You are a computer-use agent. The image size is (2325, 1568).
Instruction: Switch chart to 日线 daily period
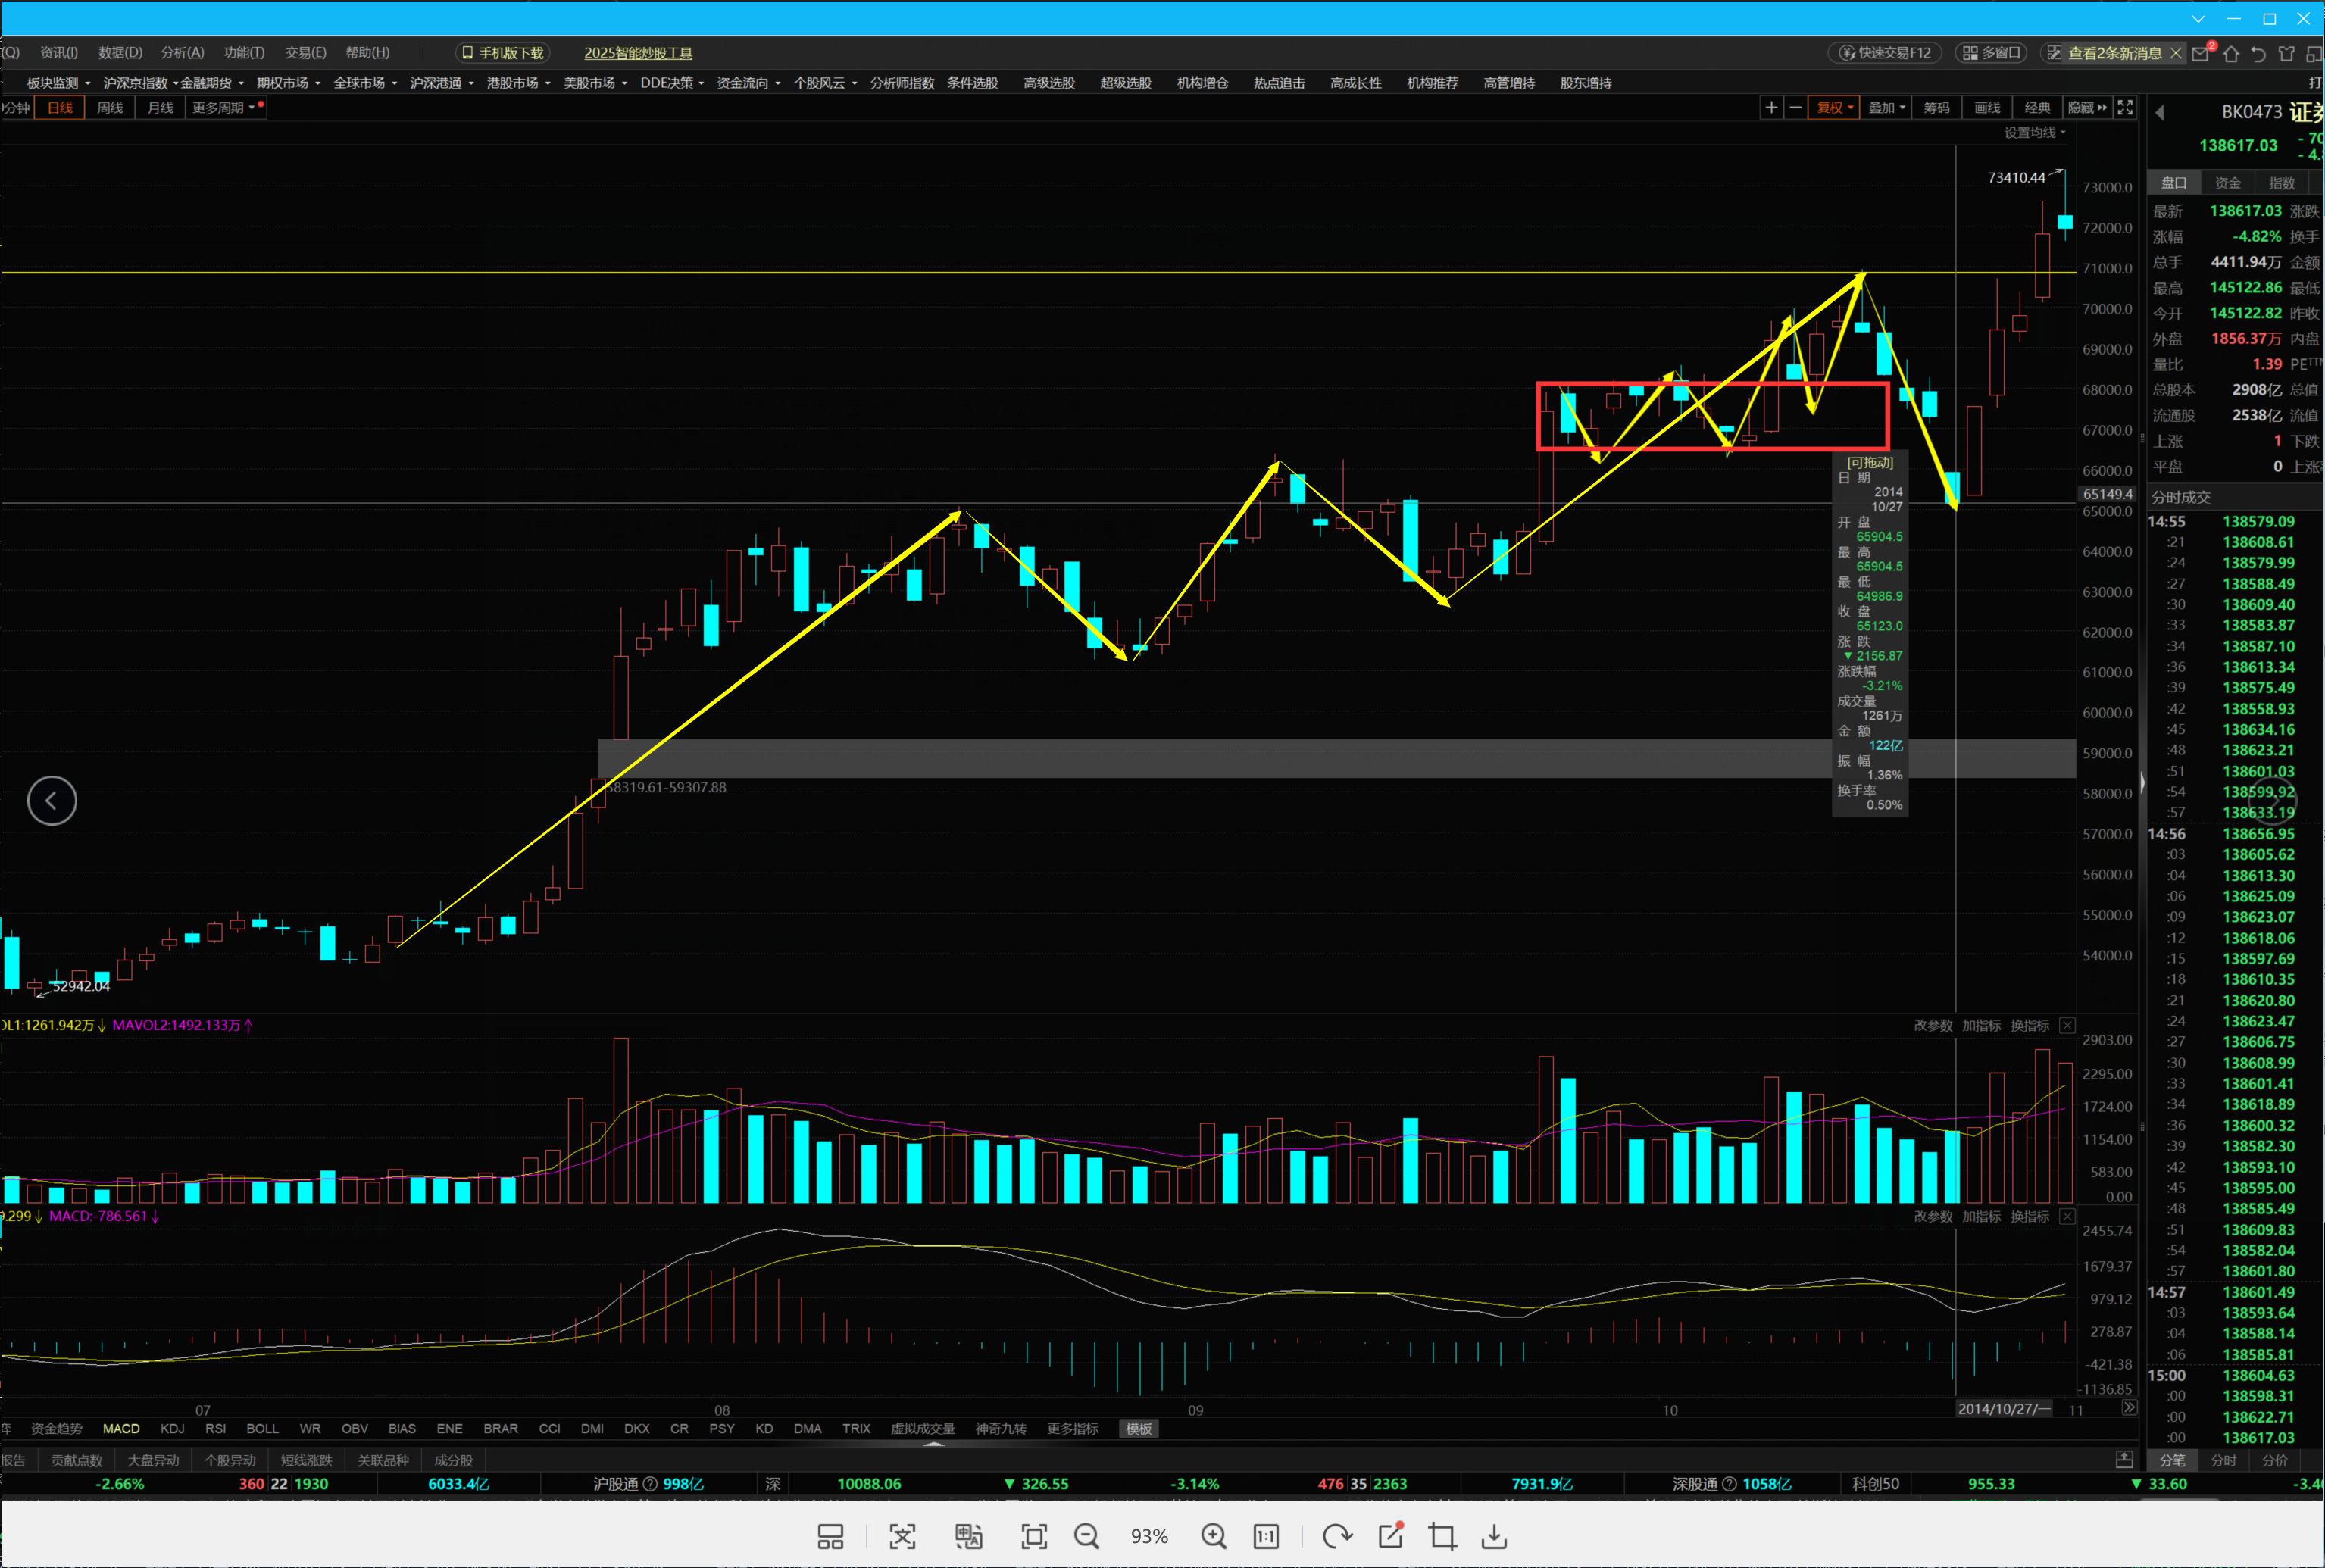(60, 107)
